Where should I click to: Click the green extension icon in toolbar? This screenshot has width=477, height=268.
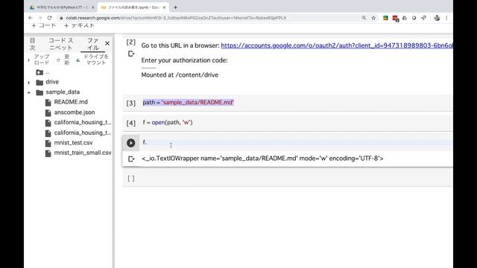pyautogui.click(x=385, y=18)
